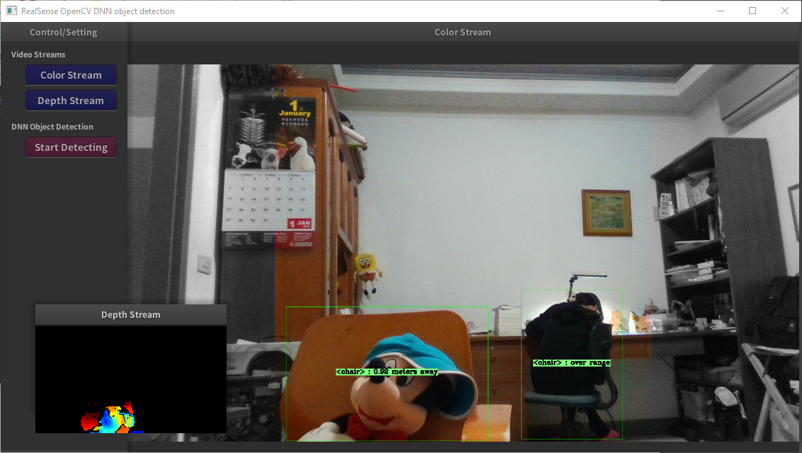Click the Video Streams section label
Viewport: 802px width, 453px height.
[38, 55]
